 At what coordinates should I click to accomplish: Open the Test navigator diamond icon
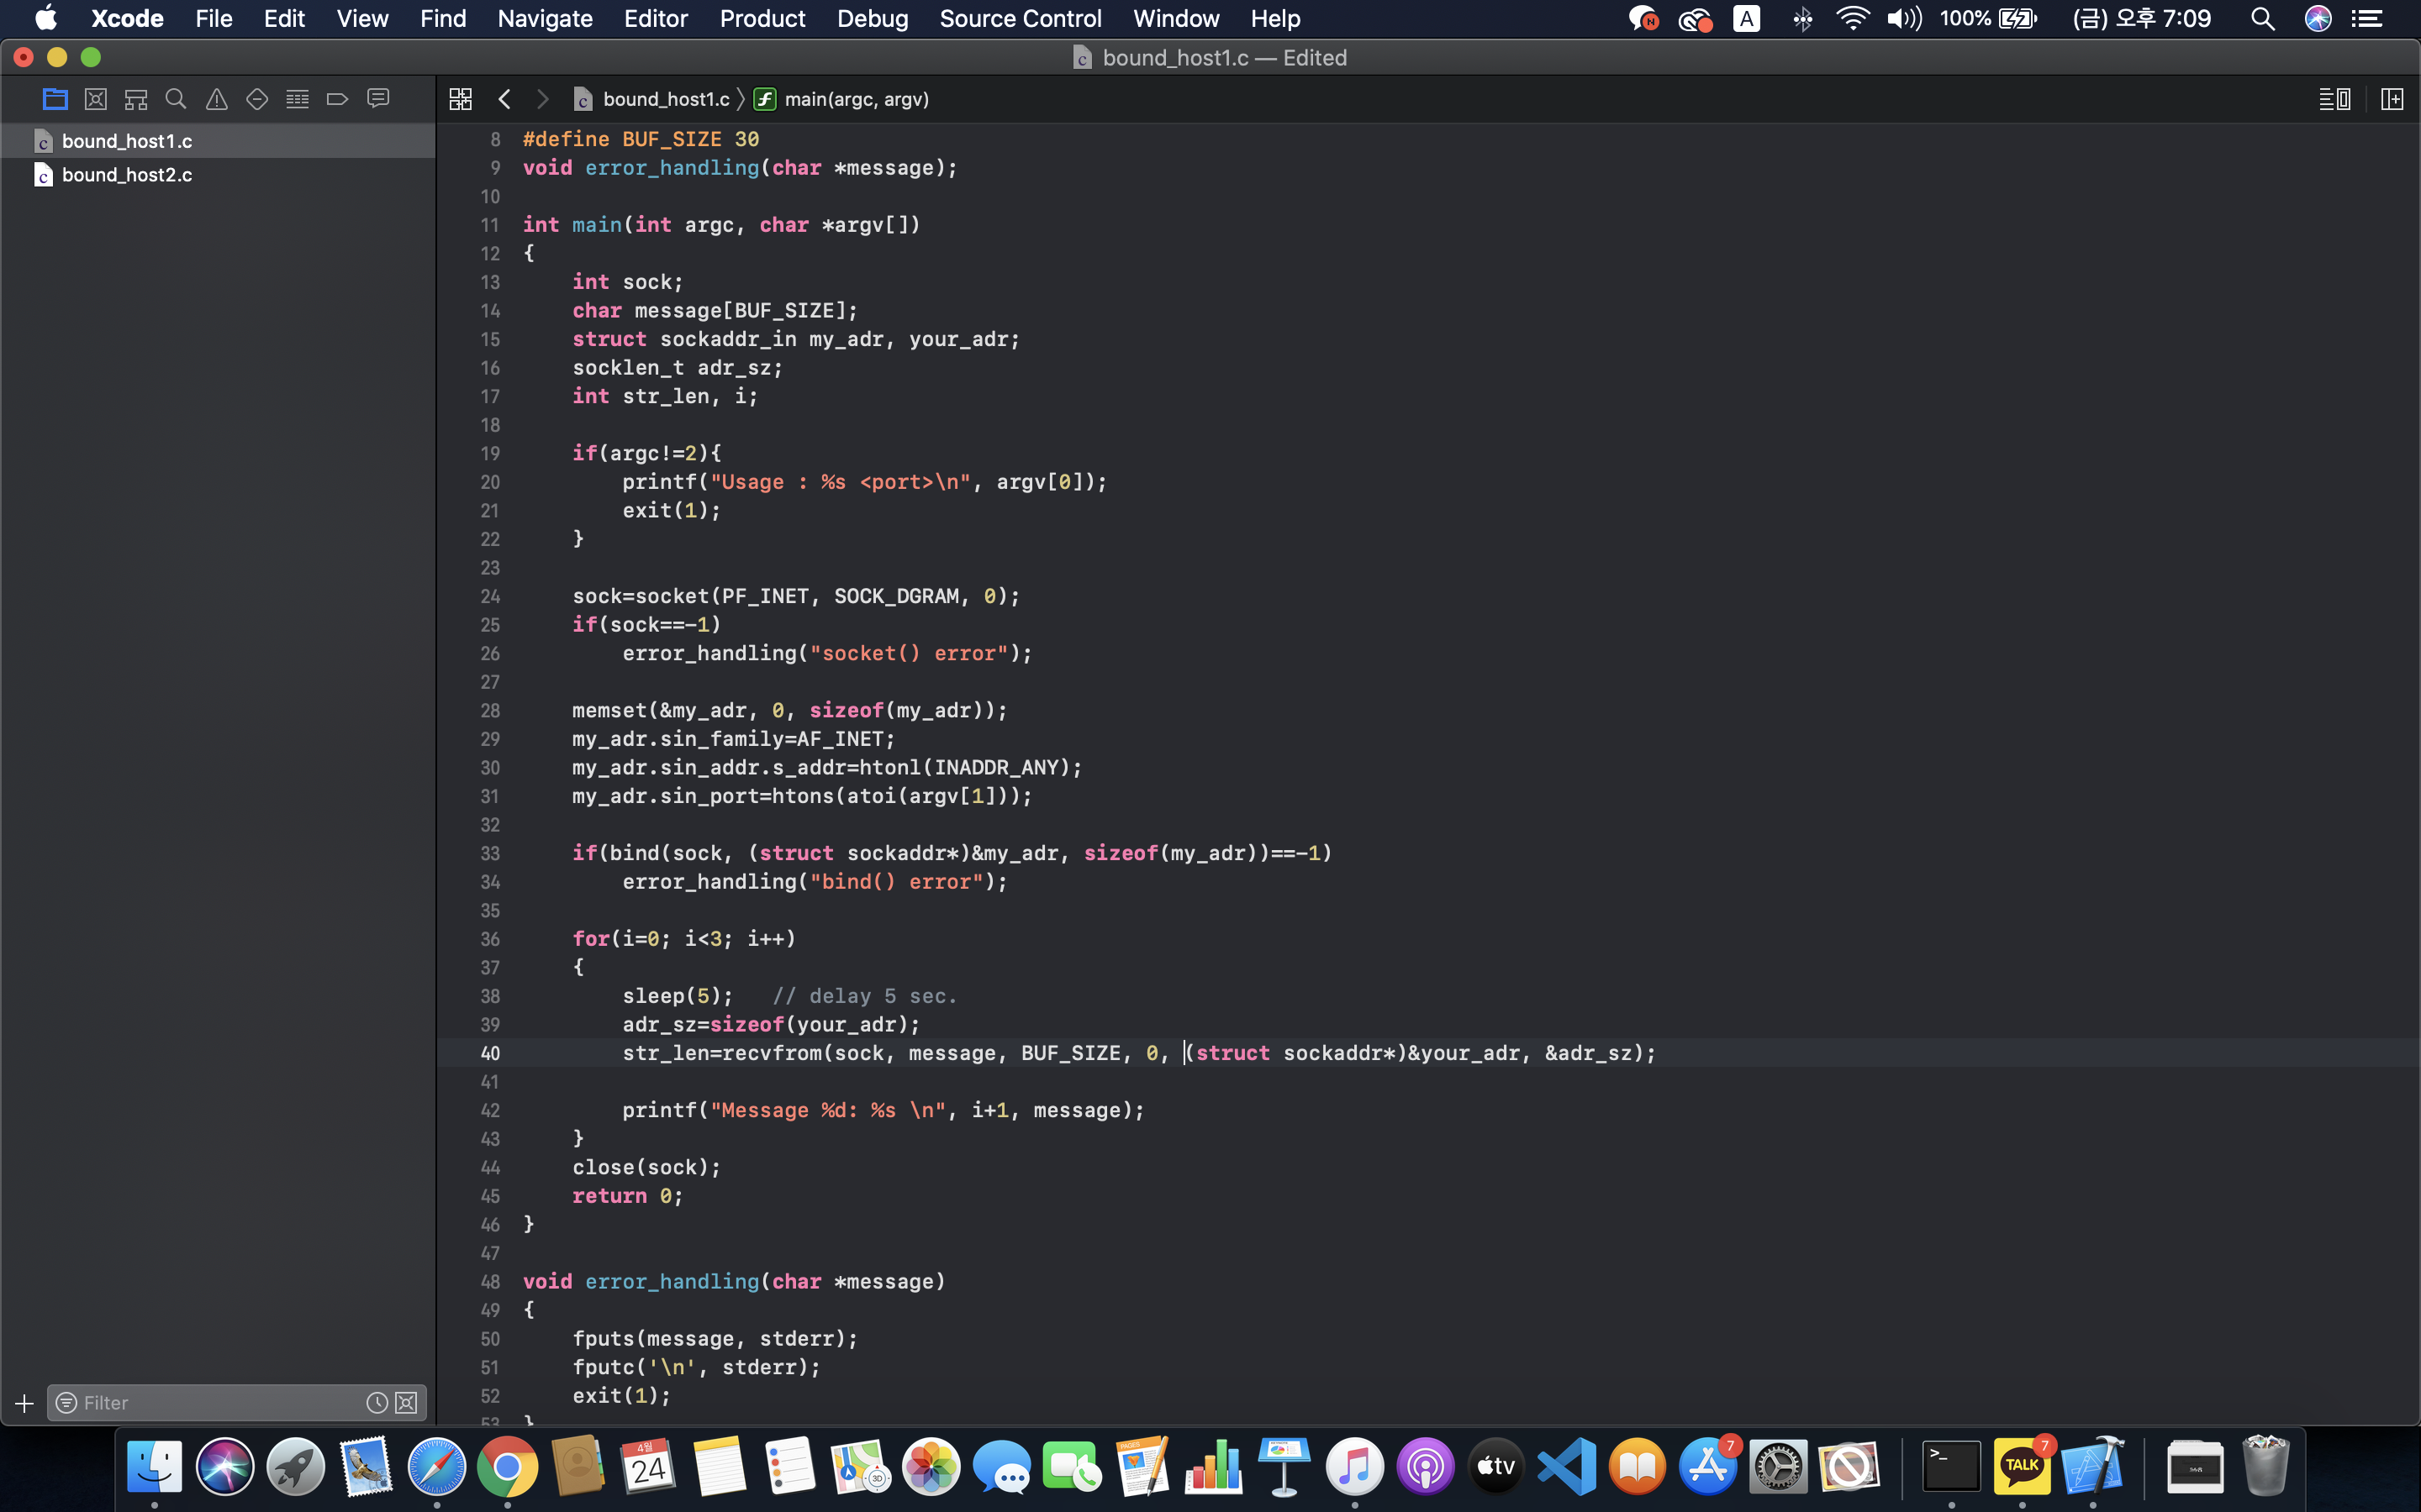click(x=257, y=99)
